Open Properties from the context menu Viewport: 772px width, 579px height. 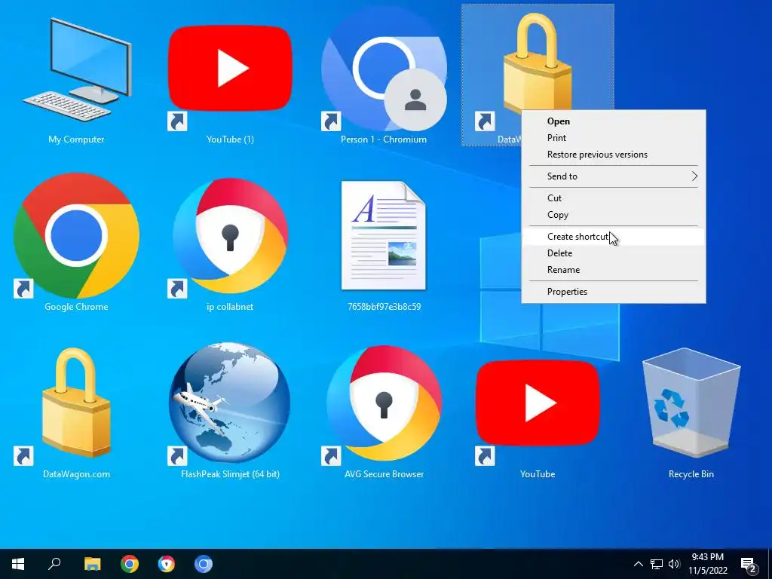(x=614, y=292)
